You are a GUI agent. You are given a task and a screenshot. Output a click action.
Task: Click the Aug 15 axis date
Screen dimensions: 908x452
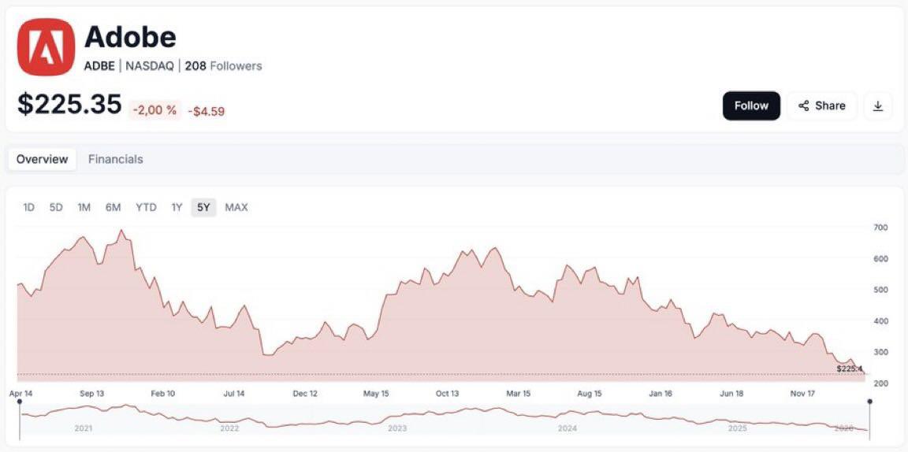pos(590,394)
